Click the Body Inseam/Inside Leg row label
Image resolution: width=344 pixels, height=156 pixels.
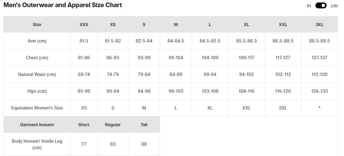37,144
